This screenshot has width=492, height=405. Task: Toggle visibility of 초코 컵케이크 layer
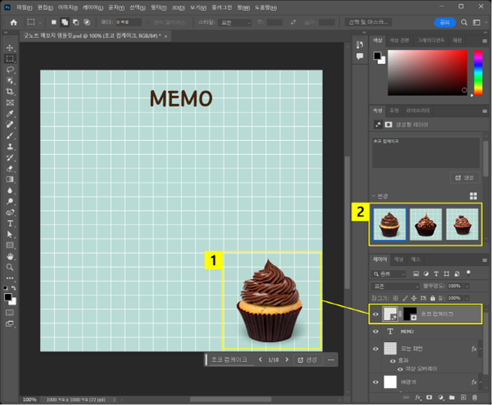[376, 314]
